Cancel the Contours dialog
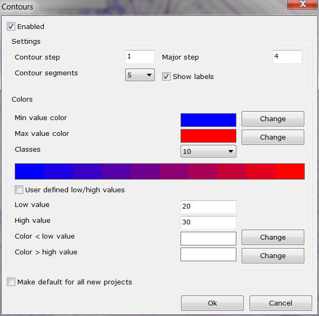 pyautogui.click(x=281, y=303)
